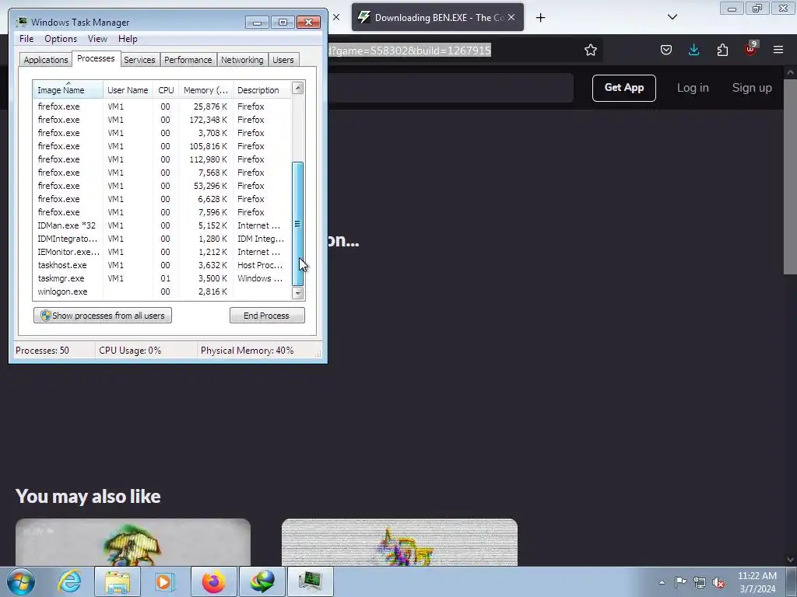Open the clock showing 11:22 AM

pos(757,576)
